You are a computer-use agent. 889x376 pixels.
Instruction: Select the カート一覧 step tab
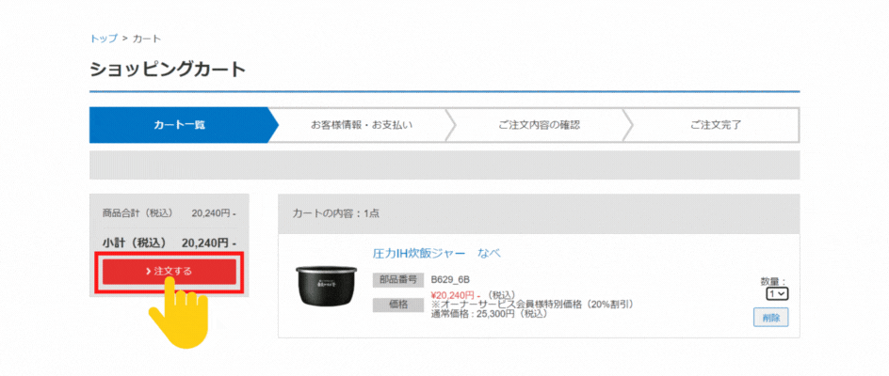click(x=179, y=125)
